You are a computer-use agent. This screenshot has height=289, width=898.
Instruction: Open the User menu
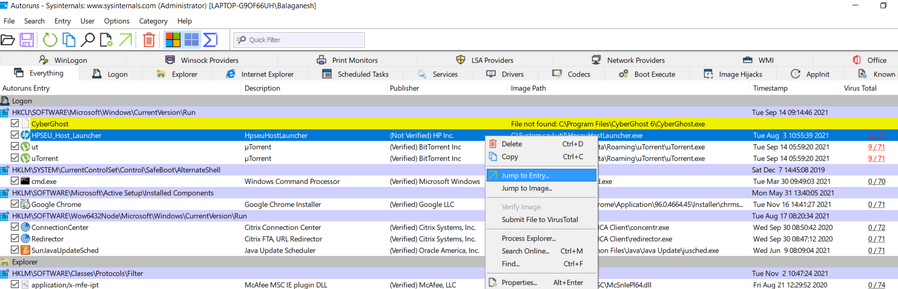(88, 21)
